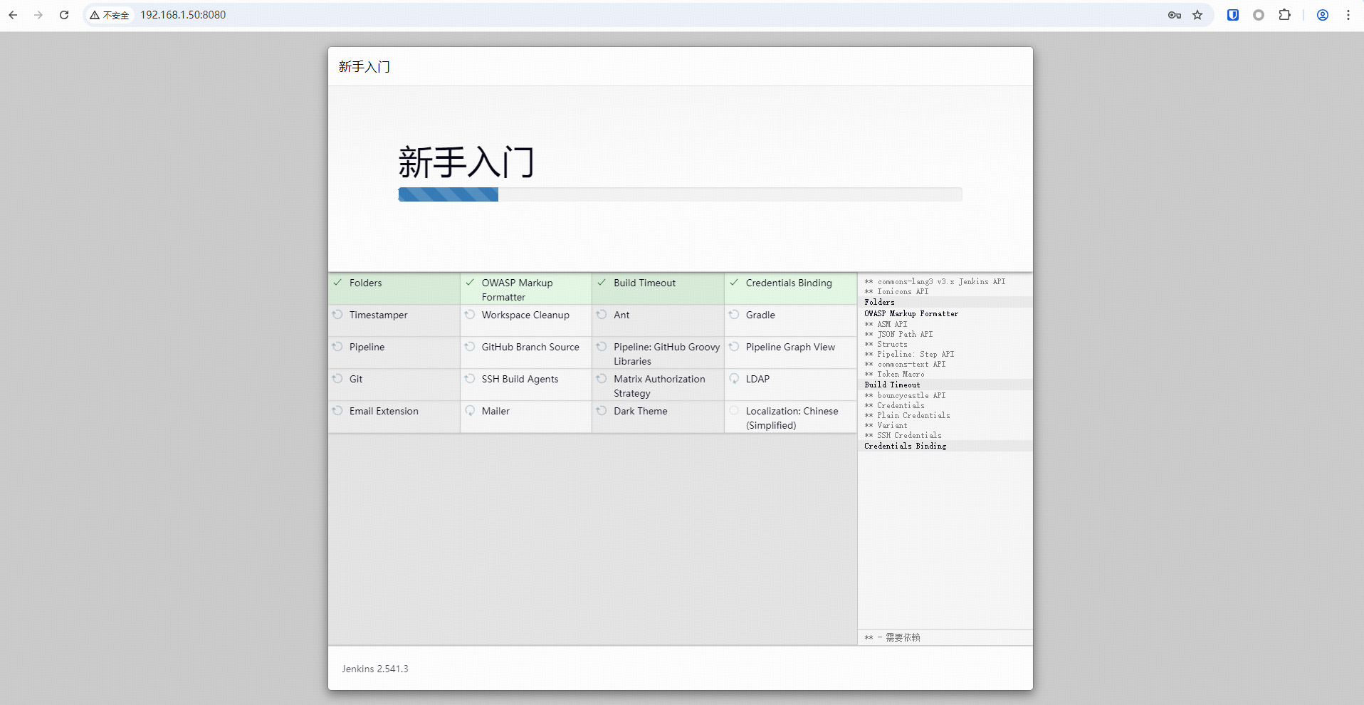Click the bouncycastle API log line
The height and width of the screenshot is (705, 1364).
905,395
